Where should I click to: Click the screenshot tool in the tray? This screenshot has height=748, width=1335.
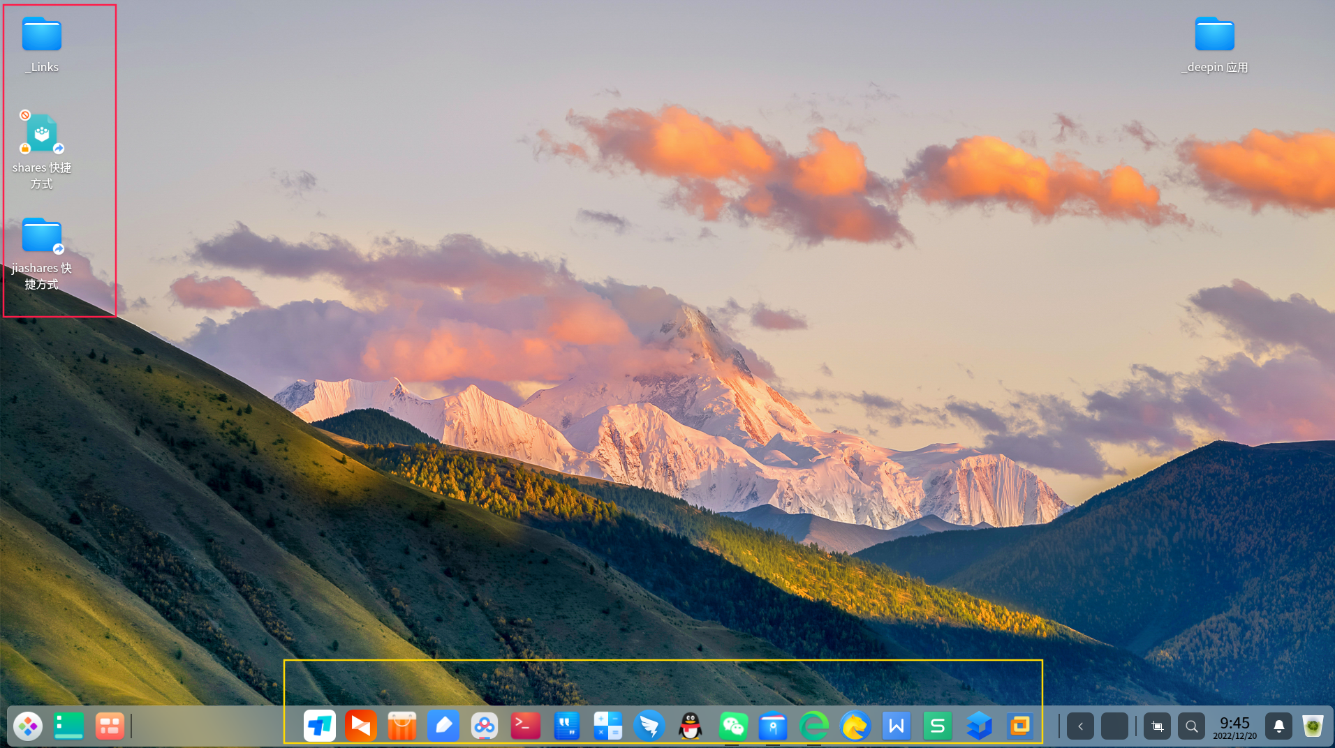[x=1157, y=726]
